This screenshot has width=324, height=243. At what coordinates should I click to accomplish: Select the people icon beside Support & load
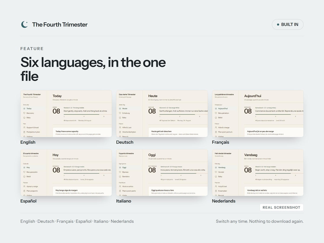(x=24, y=127)
